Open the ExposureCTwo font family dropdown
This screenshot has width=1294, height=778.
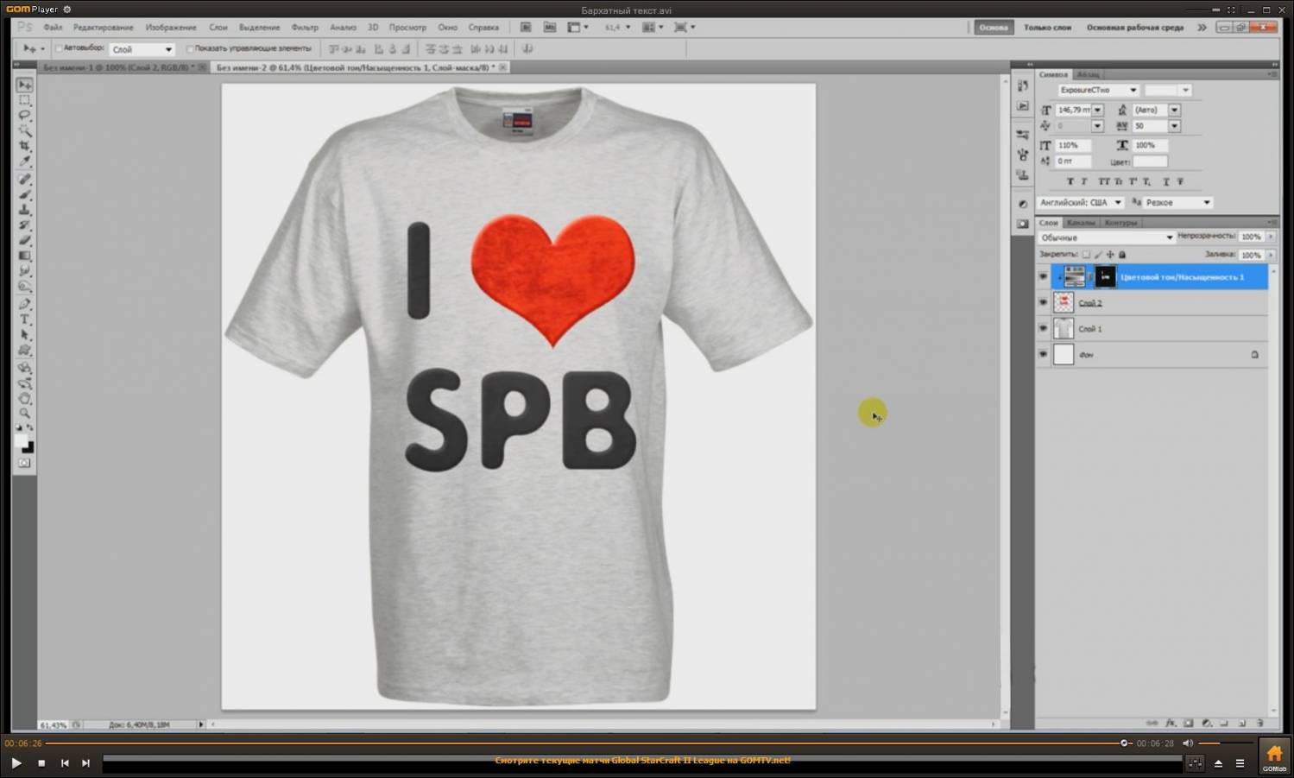pyautogui.click(x=1133, y=91)
